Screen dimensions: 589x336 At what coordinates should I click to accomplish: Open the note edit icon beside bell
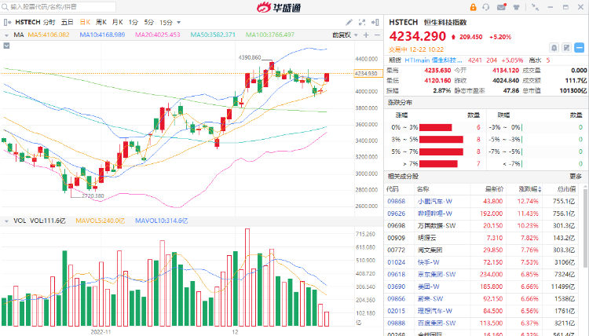tap(566, 48)
